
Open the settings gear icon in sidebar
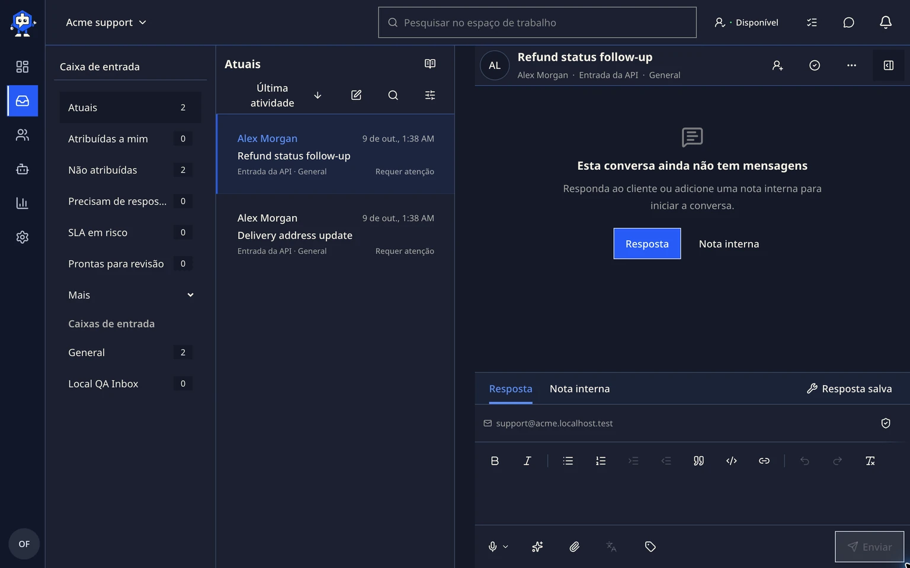click(22, 237)
